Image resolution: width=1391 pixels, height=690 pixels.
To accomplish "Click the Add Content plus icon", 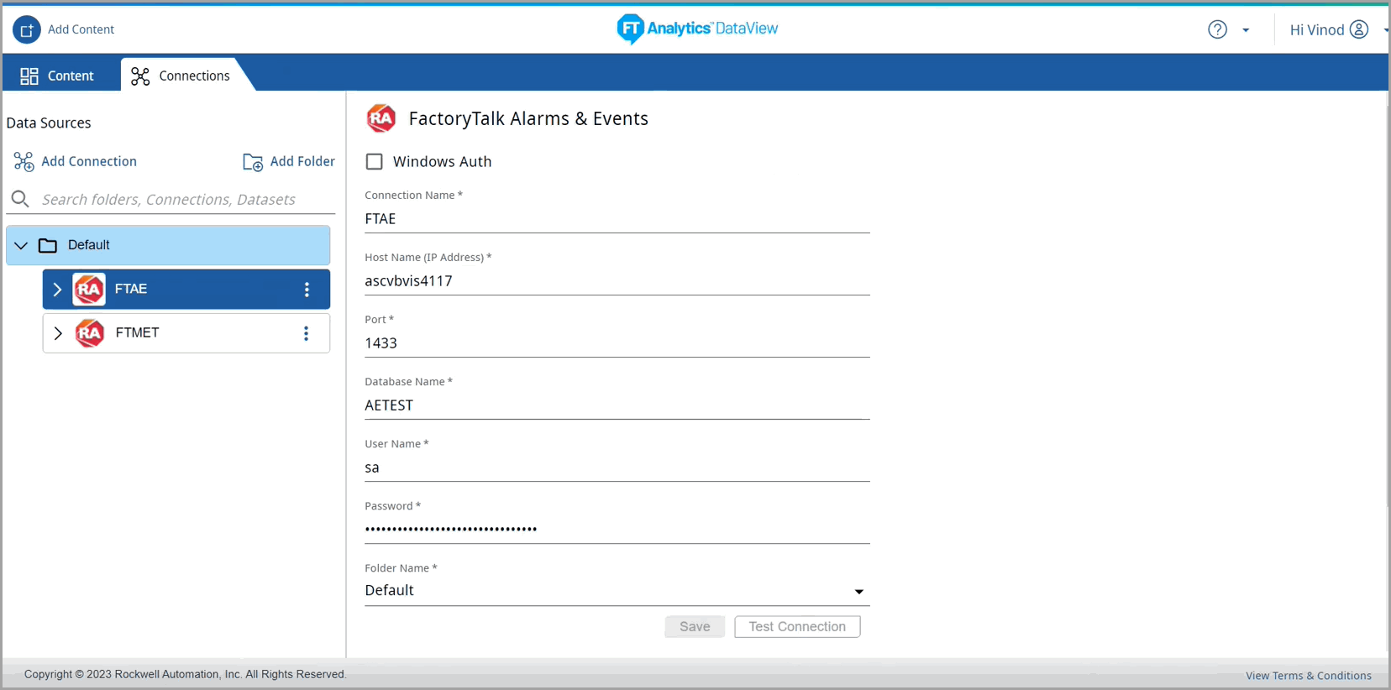I will coord(27,30).
